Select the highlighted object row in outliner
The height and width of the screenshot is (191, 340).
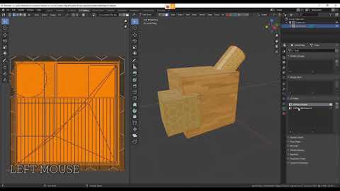tap(310, 26)
